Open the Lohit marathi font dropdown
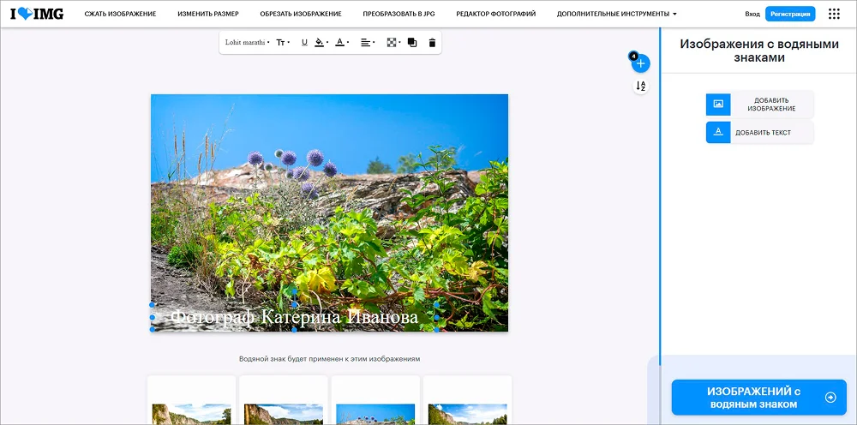This screenshot has width=857, height=425. [x=247, y=43]
